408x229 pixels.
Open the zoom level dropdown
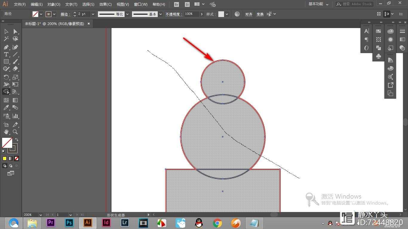pyautogui.click(x=41, y=215)
